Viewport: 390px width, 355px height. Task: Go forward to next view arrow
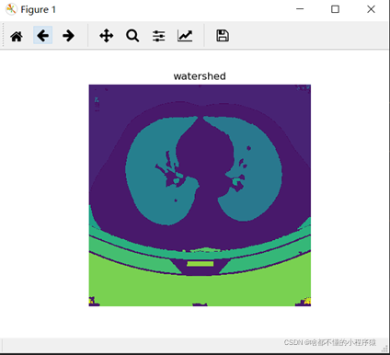68,36
